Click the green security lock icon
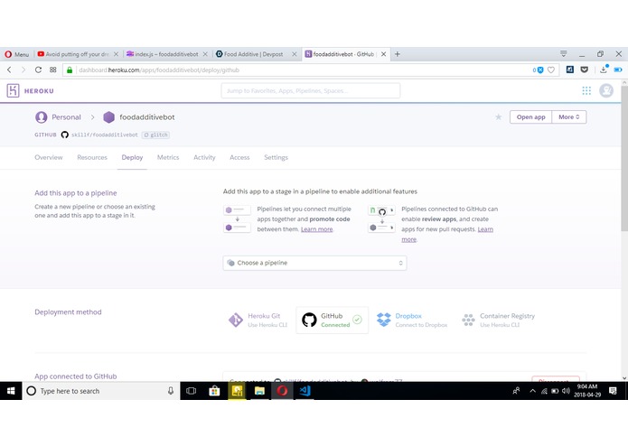The width and height of the screenshot is (628, 446). pyautogui.click(x=70, y=70)
